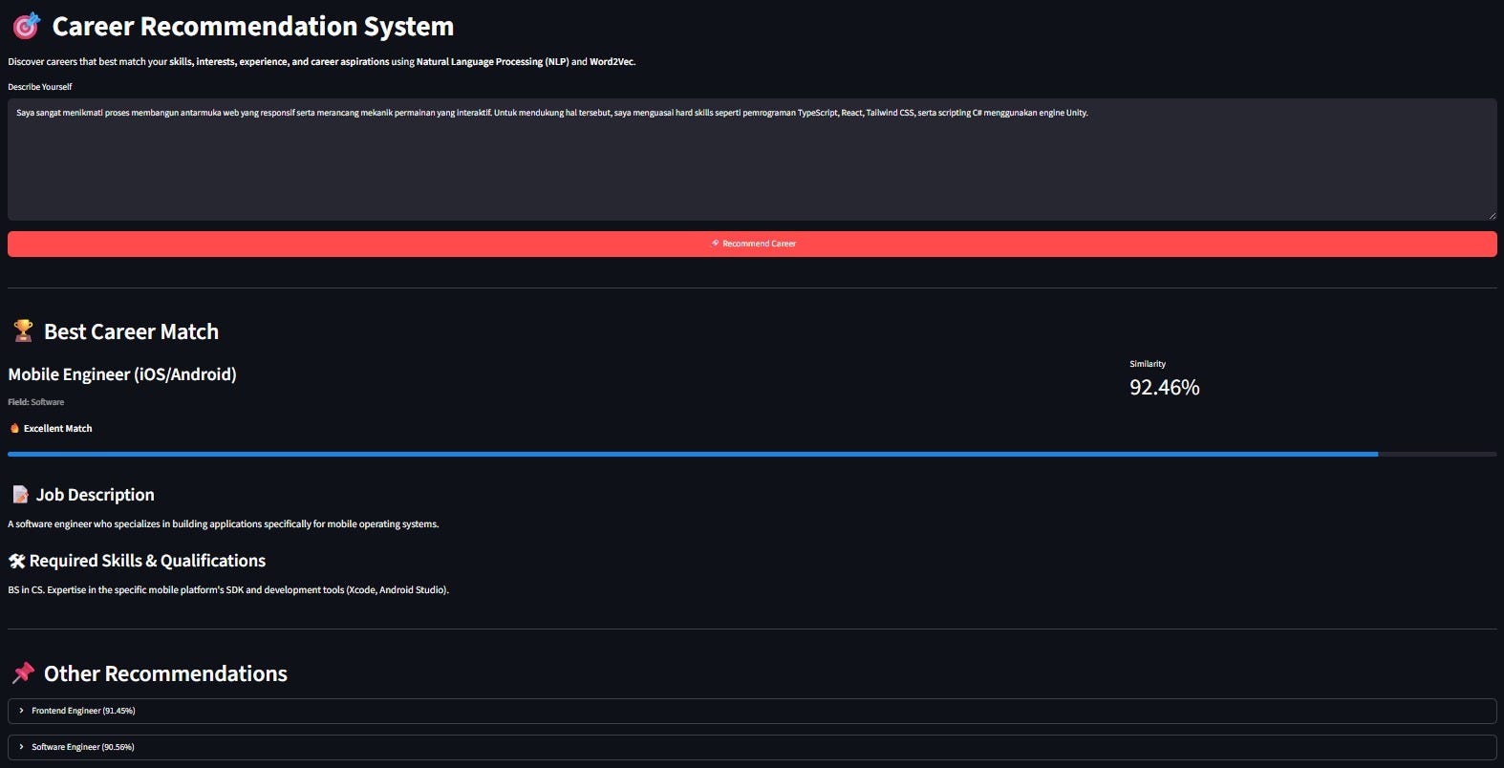Click the 92.46% similarity value

(x=1164, y=387)
